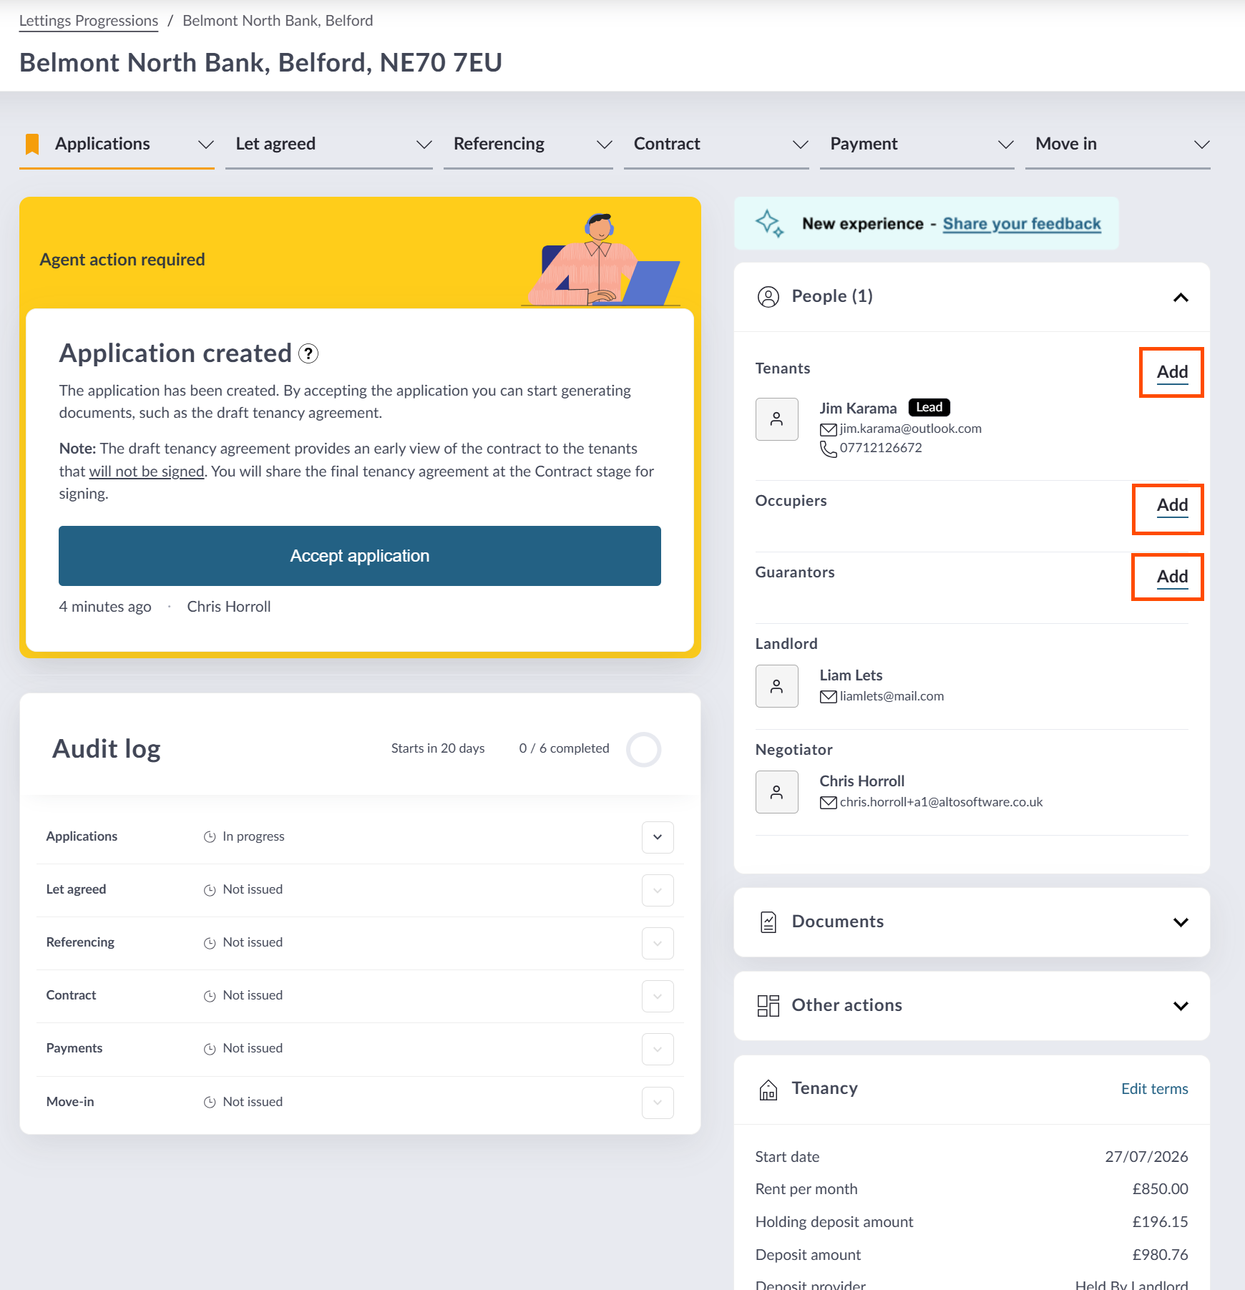The height and width of the screenshot is (1290, 1245).
Task: Expand the Documents panel
Action: pos(1181,922)
